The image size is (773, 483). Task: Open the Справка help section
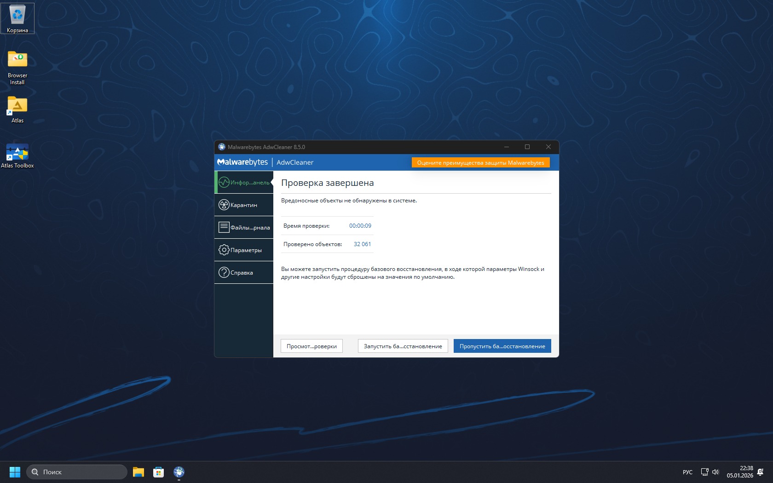tap(244, 273)
